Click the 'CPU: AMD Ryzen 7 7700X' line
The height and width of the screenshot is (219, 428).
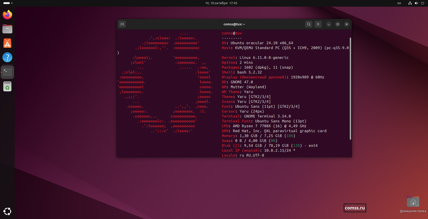(264, 126)
